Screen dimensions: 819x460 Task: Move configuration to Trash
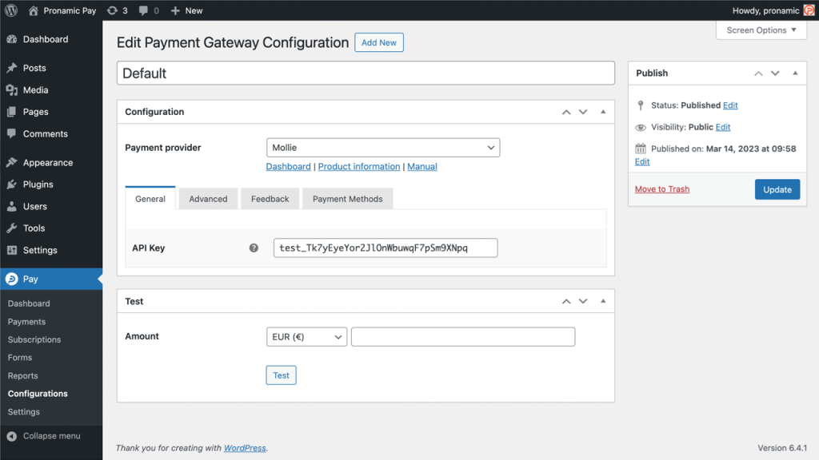pyautogui.click(x=661, y=188)
